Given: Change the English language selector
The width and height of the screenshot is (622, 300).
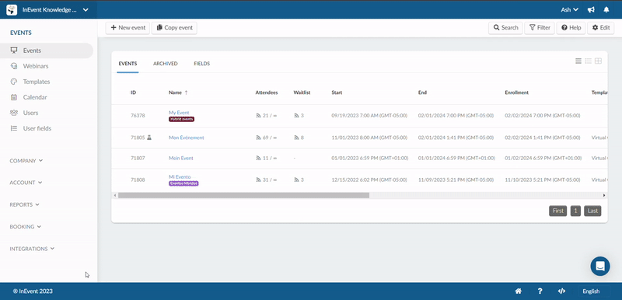Looking at the screenshot, I should [591, 291].
